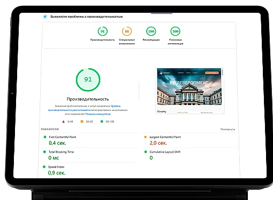Open the Поисковая оптимизация category label
The width and height of the screenshot is (273, 200).
coord(176,42)
